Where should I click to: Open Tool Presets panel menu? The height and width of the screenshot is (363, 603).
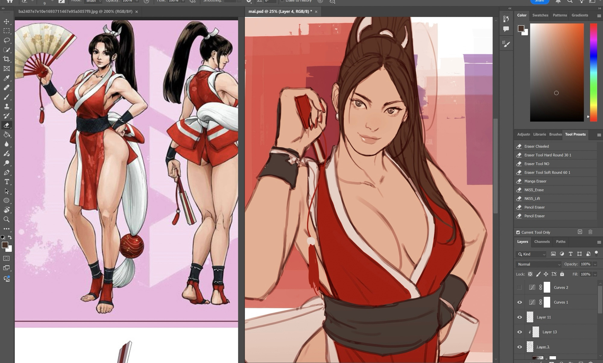(x=599, y=135)
